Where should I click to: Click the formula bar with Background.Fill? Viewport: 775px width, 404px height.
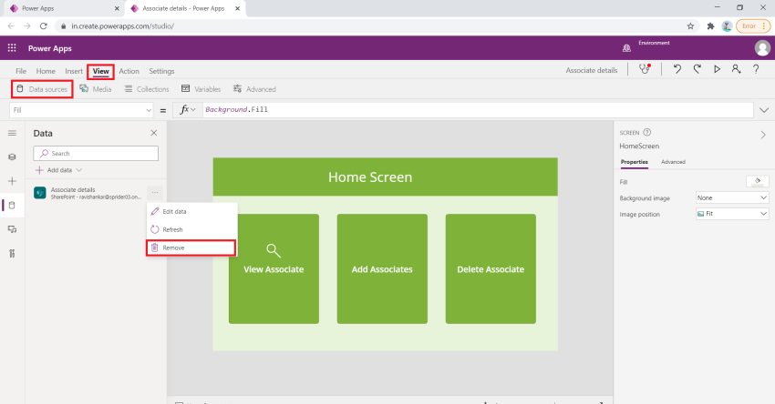pos(478,109)
